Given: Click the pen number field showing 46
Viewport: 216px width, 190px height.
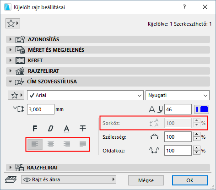Looking at the screenshot, I should click(178, 109).
